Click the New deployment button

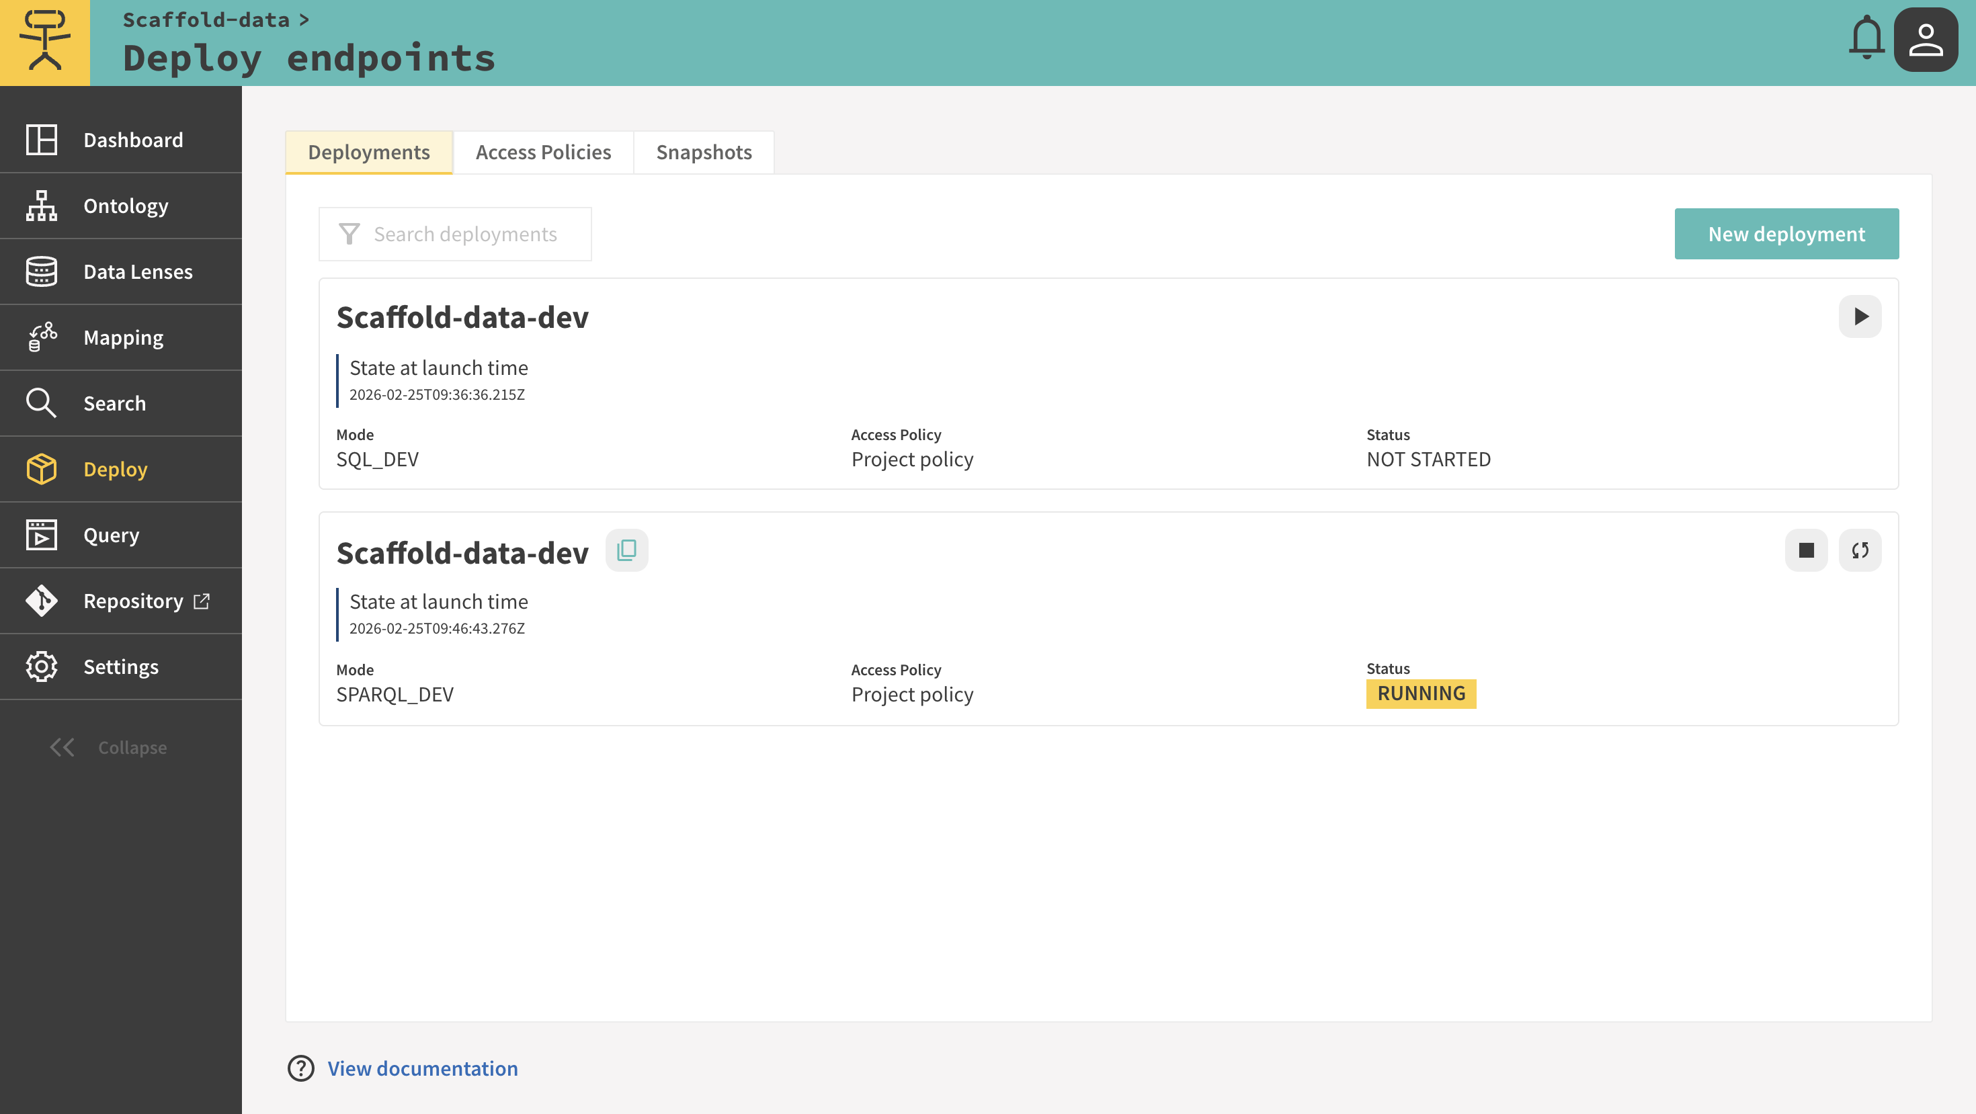(1786, 234)
